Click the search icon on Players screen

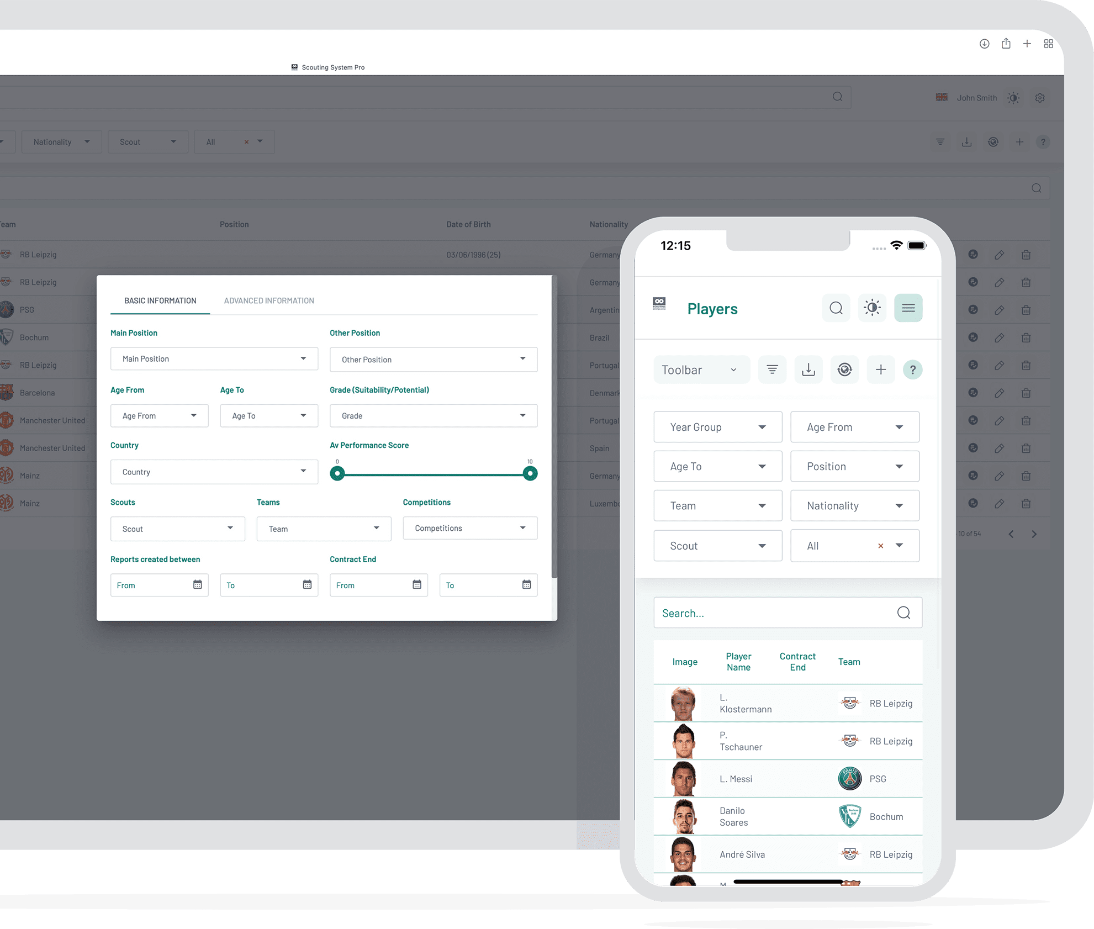click(x=834, y=307)
